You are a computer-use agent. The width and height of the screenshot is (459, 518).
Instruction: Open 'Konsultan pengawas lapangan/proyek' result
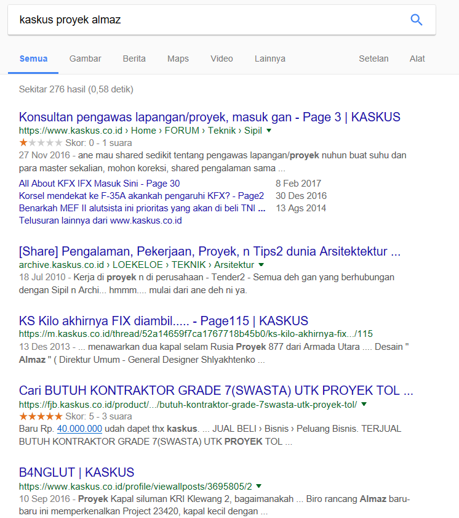pyautogui.click(x=210, y=117)
